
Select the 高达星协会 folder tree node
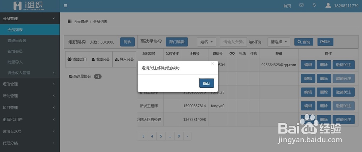pyautogui.click(x=80, y=77)
